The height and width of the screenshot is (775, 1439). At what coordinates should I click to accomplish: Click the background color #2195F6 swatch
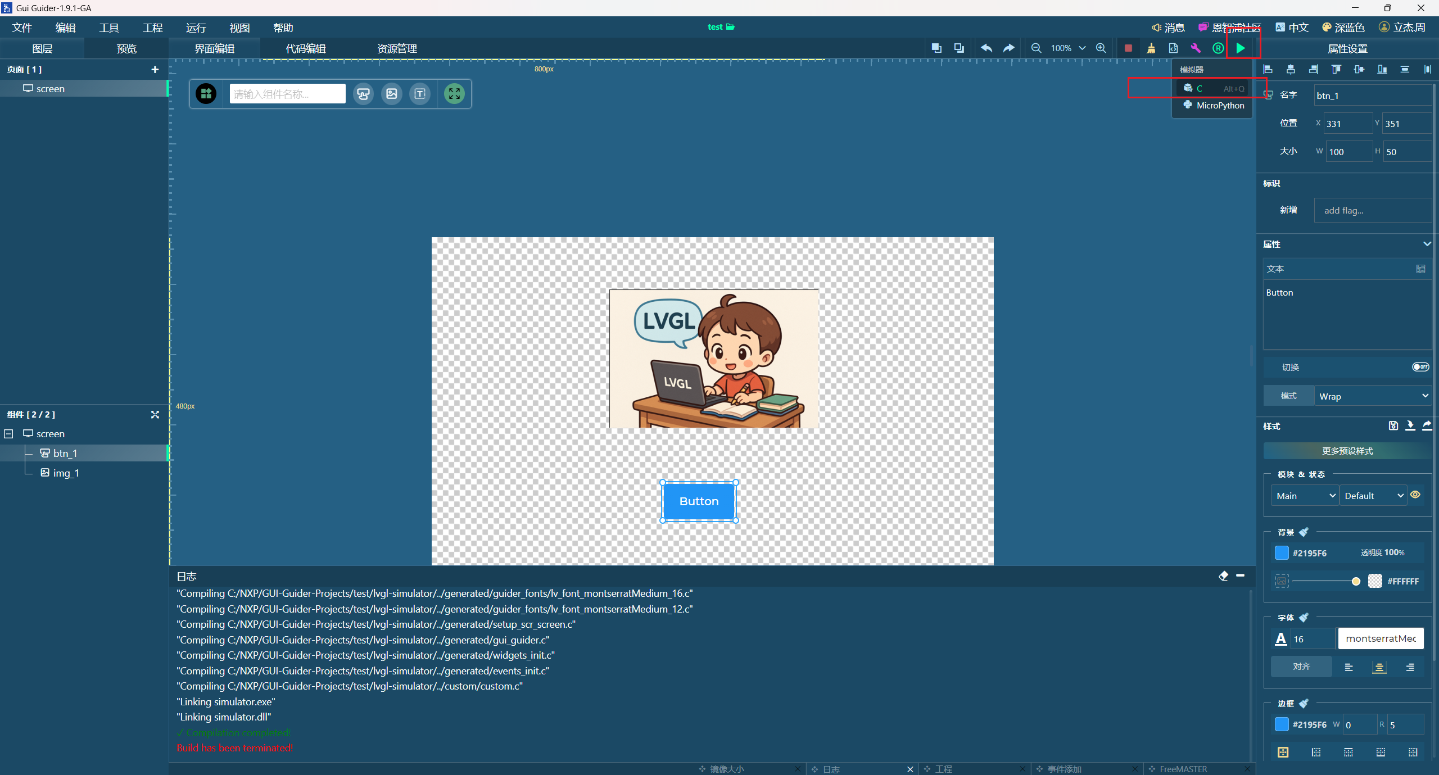(1282, 552)
